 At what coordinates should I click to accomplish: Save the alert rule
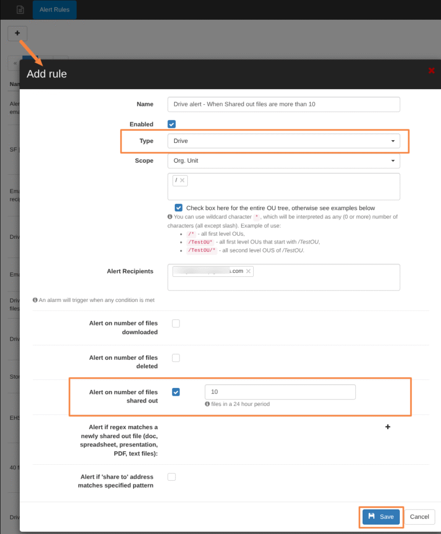click(x=381, y=517)
